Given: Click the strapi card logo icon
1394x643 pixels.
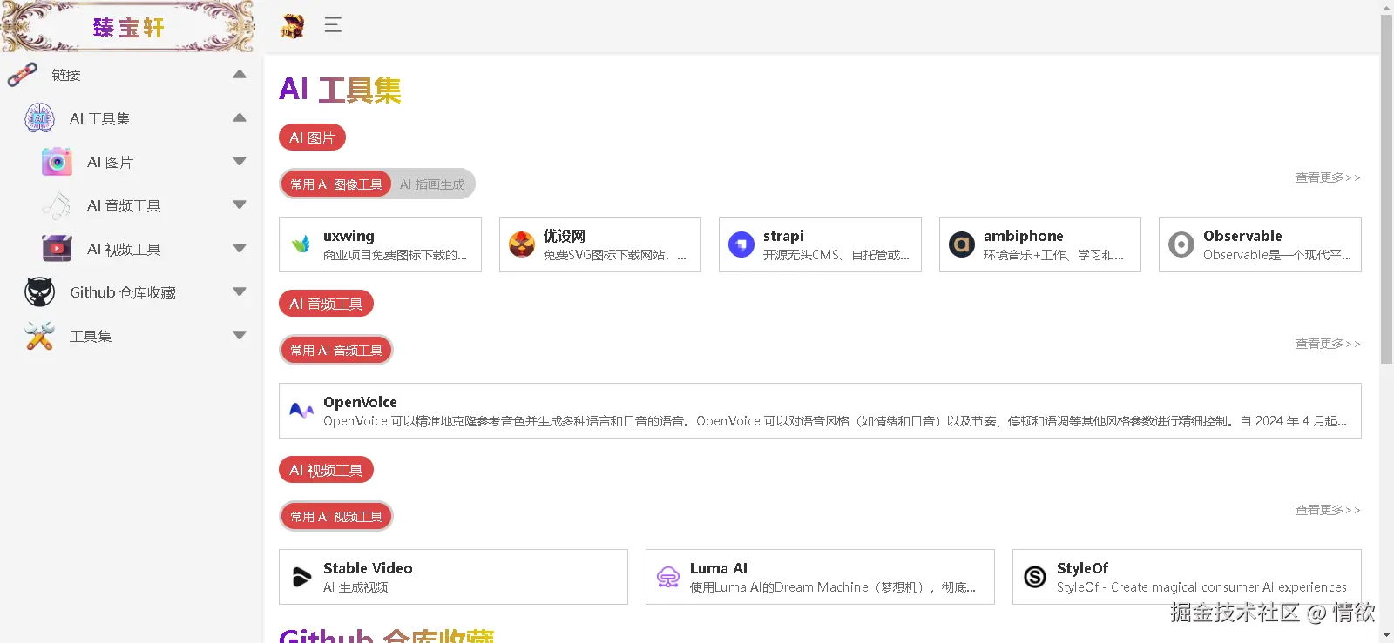Looking at the screenshot, I should pyautogui.click(x=741, y=244).
